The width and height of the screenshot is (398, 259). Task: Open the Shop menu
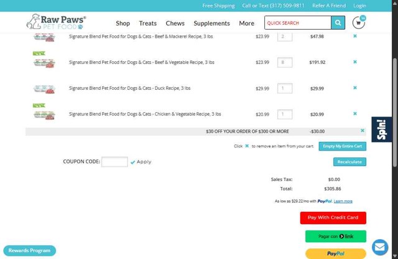coord(123,24)
